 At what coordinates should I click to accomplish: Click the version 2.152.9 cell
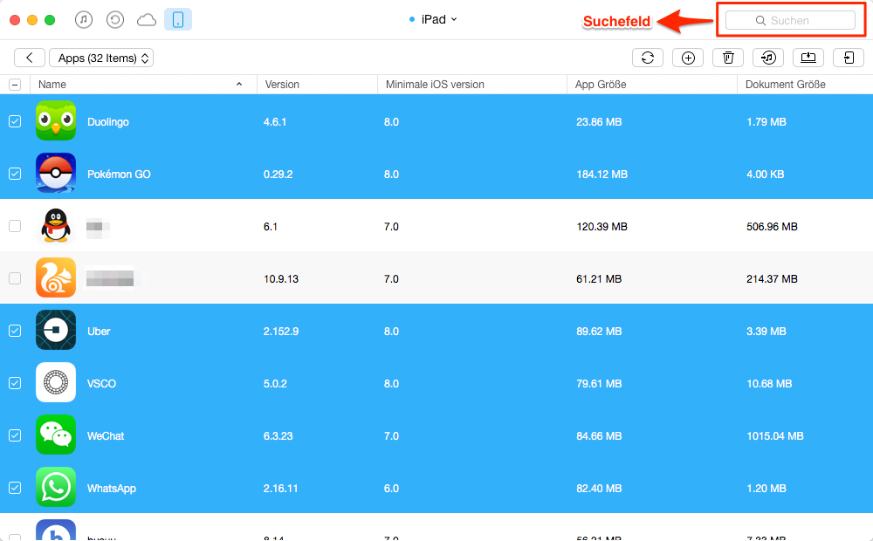(x=281, y=332)
